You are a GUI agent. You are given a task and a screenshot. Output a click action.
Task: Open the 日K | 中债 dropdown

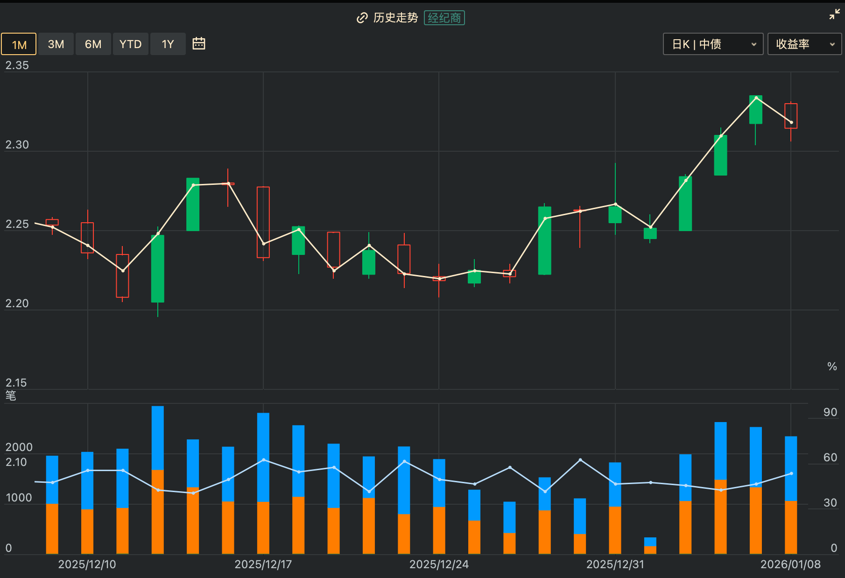(x=713, y=44)
